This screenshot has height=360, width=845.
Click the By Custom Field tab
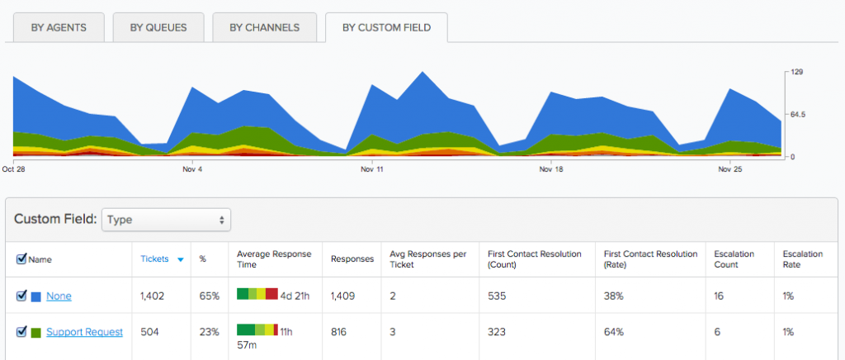coord(386,27)
